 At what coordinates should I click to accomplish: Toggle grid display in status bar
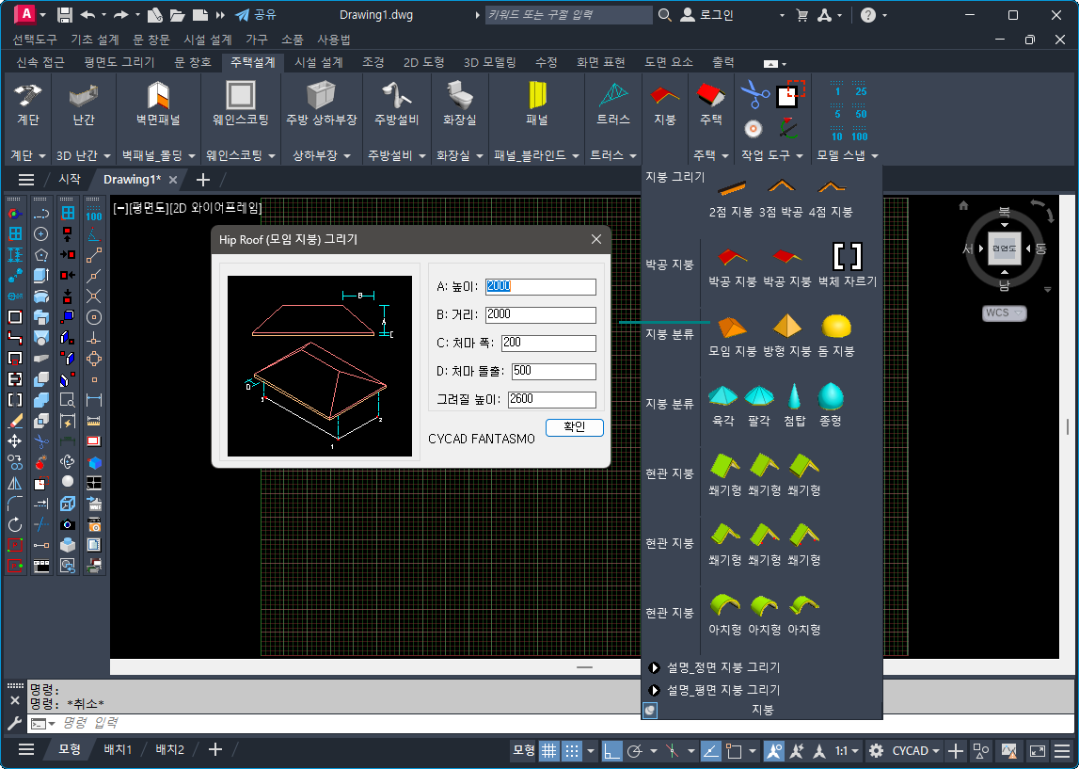pos(548,750)
